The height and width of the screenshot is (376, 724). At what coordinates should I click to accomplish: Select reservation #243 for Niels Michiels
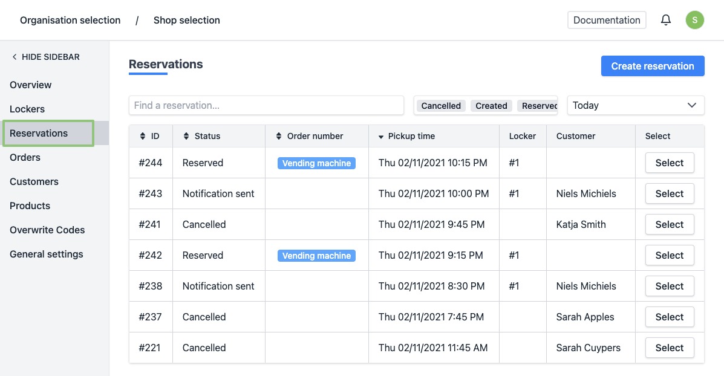[669, 194]
